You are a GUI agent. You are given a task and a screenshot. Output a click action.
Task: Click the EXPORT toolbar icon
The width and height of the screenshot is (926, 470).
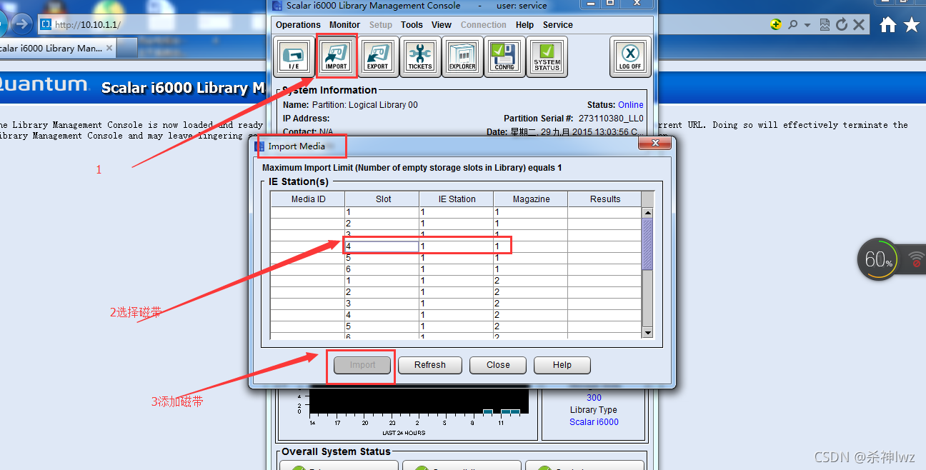pos(377,56)
